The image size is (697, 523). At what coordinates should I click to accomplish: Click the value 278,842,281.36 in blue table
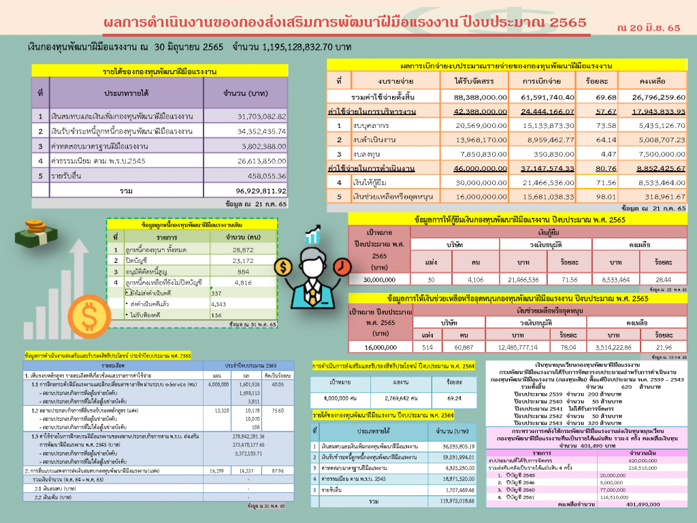248,437
